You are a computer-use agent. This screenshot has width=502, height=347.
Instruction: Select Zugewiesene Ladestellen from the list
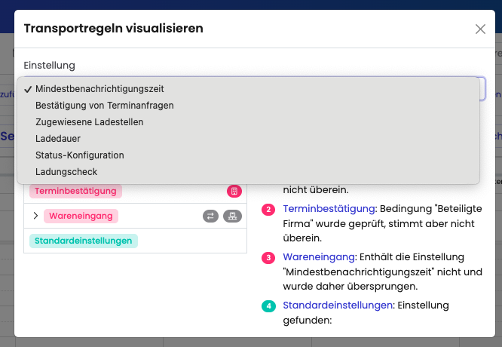coord(89,122)
